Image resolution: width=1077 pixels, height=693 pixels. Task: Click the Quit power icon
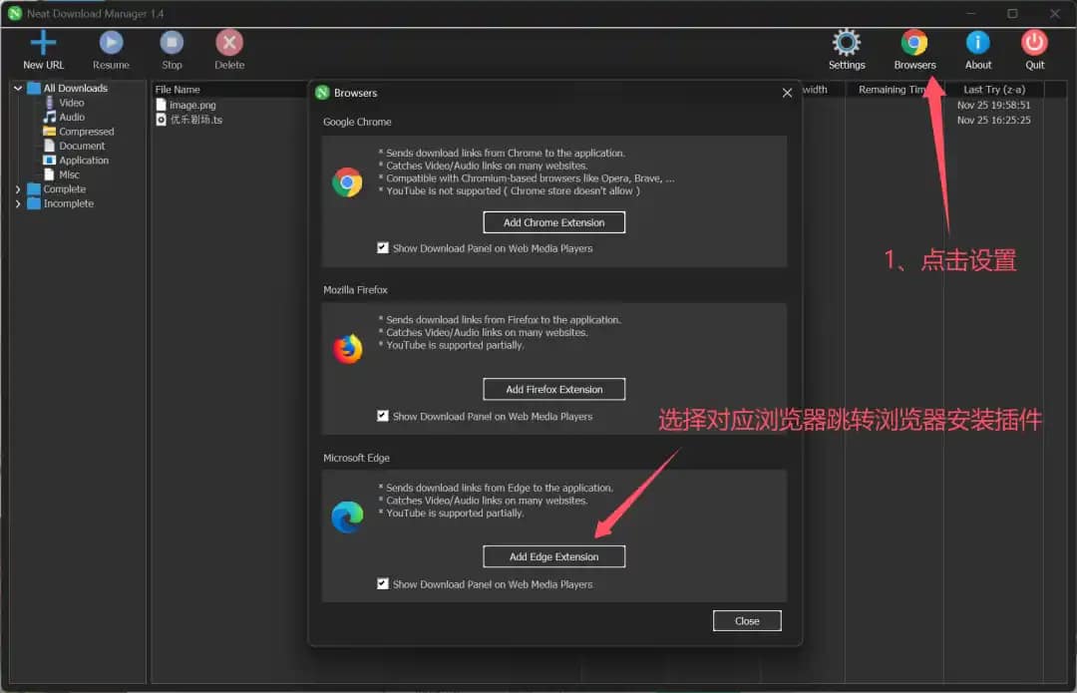tap(1035, 43)
